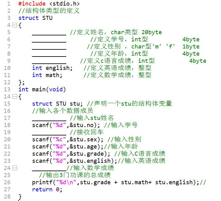Click the blank field on line 7

49,48
